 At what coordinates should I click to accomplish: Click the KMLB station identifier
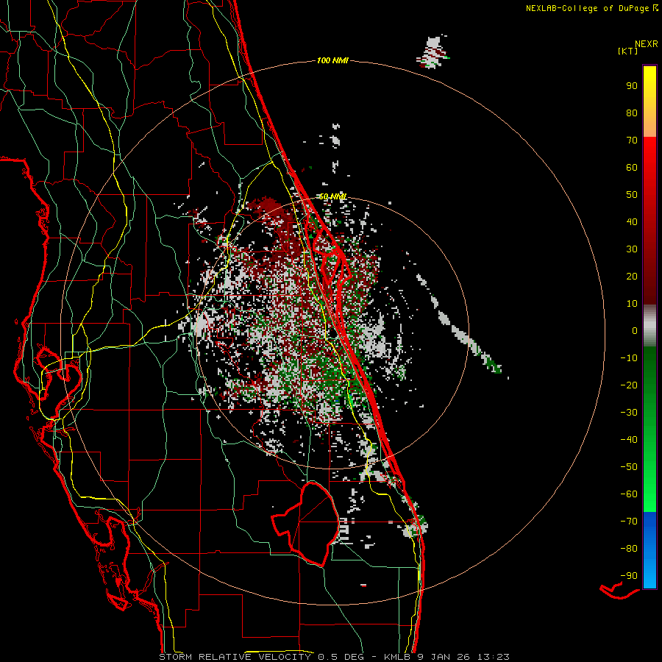click(x=399, y=657)
